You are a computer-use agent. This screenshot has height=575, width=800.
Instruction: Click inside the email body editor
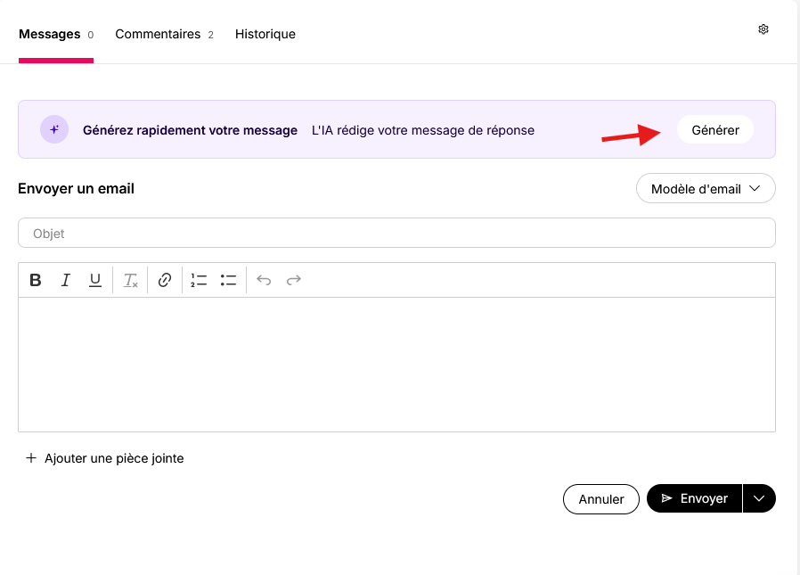[397, 365]
